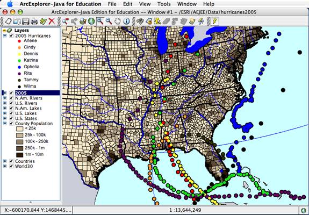309x215 pixels.
Task: Click the green Katrina legend dot
Action: (x=19, y=61)
